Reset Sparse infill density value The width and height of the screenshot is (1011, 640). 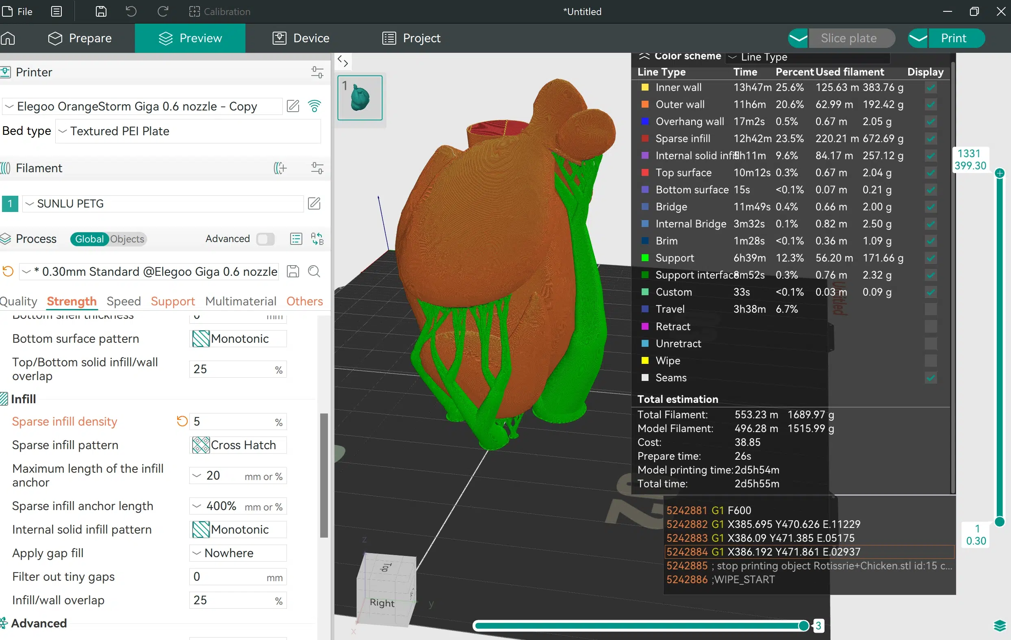pos(182,421)
